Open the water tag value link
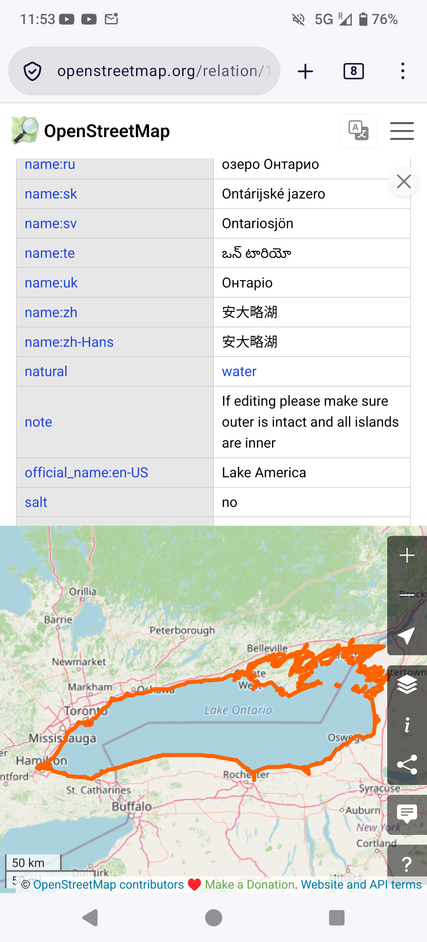 (239, 372)
